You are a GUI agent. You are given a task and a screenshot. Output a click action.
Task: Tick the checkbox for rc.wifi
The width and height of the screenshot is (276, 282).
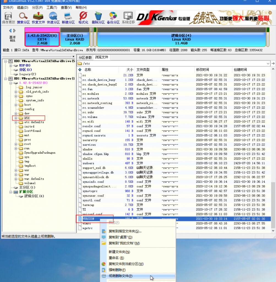80,121
